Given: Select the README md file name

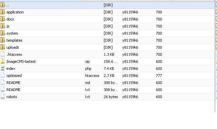Looking at the screenshot, I should pos(13,83).
